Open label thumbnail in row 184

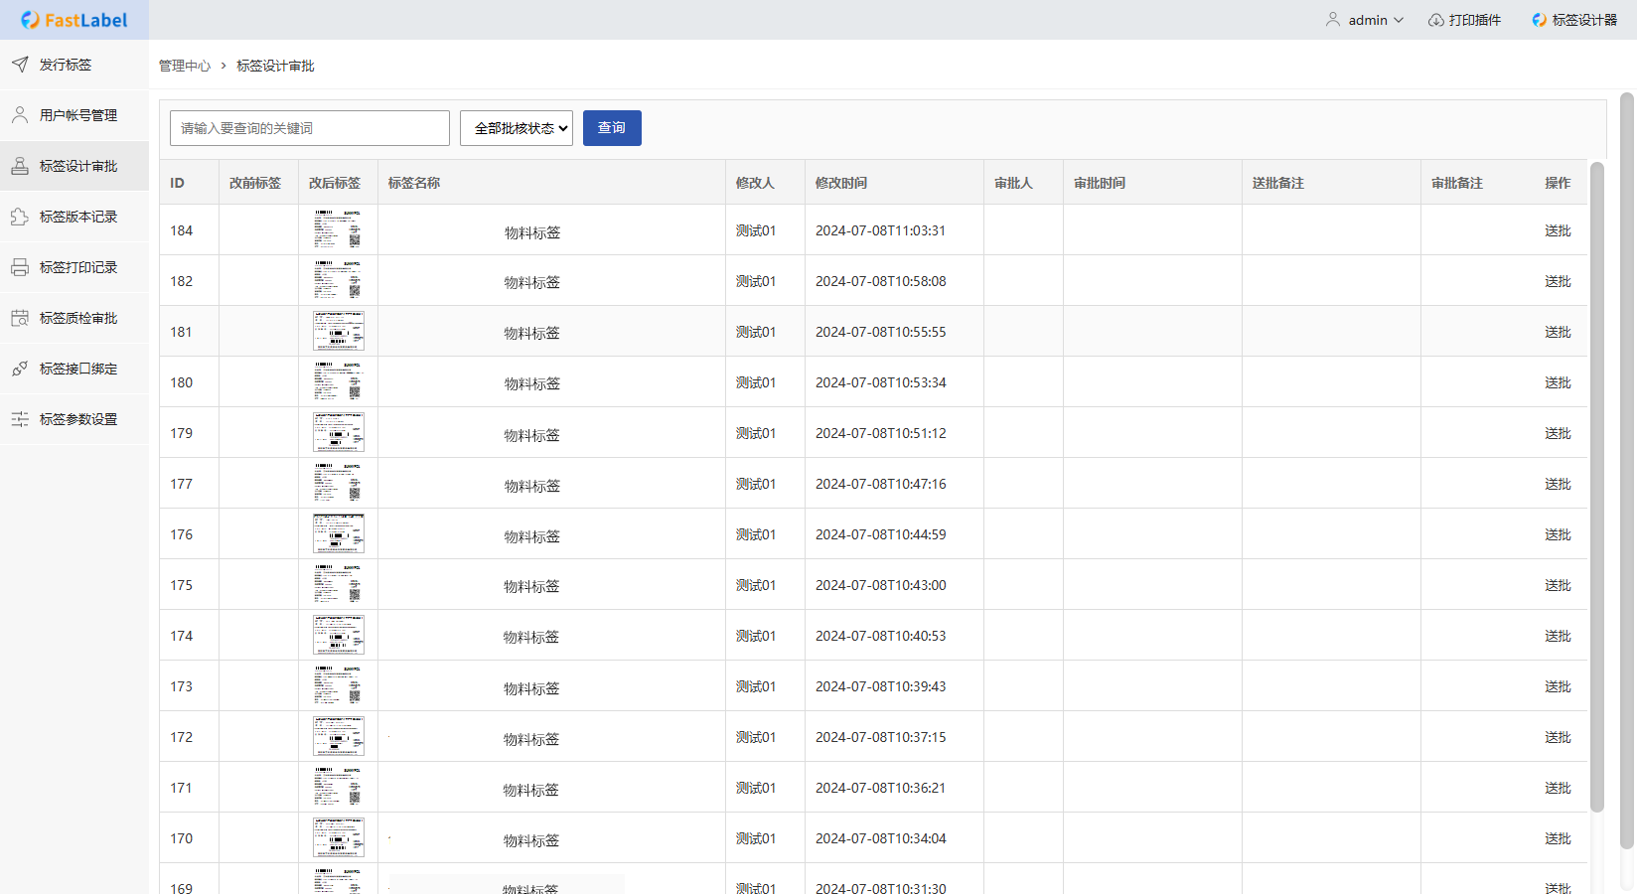click(x=338, y=228)
